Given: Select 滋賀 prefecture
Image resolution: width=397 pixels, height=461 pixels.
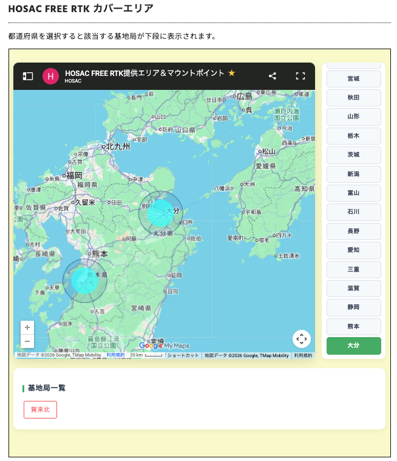Looking at the screenshot, I should coord(354,288).
